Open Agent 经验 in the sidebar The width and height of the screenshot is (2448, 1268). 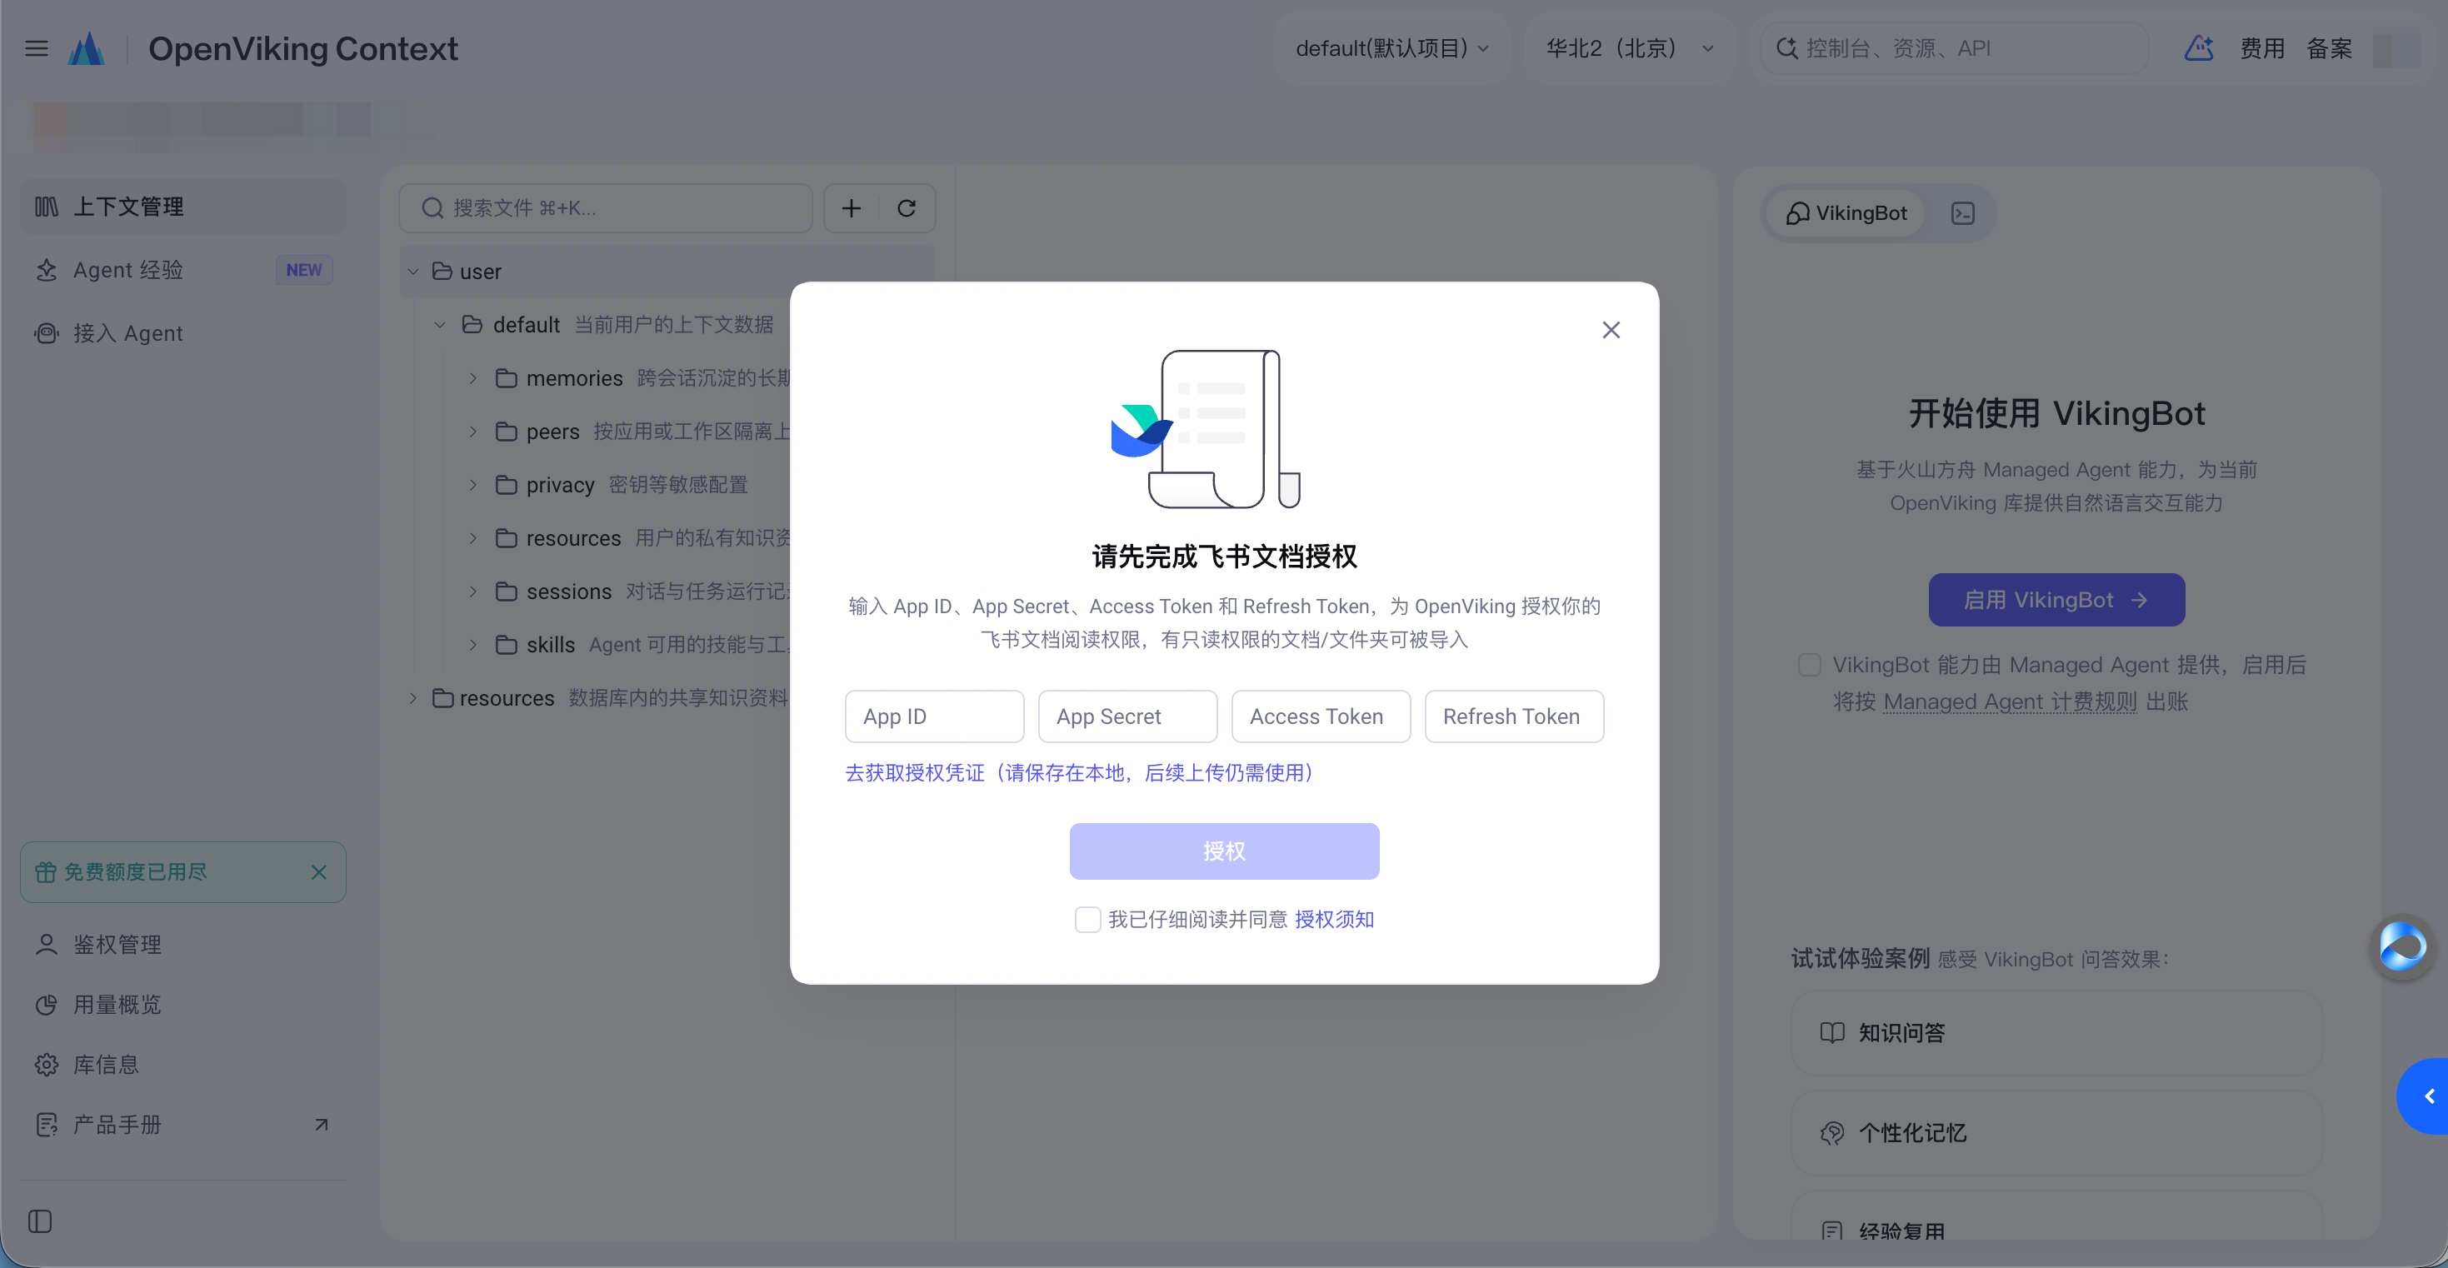[x=183, y=270]
